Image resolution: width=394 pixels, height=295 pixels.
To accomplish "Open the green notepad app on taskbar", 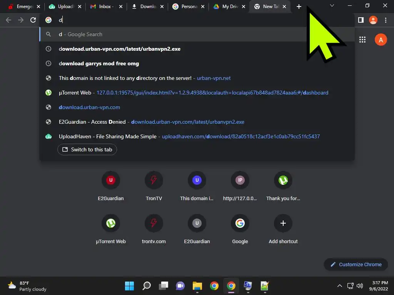I will (265, 286).
